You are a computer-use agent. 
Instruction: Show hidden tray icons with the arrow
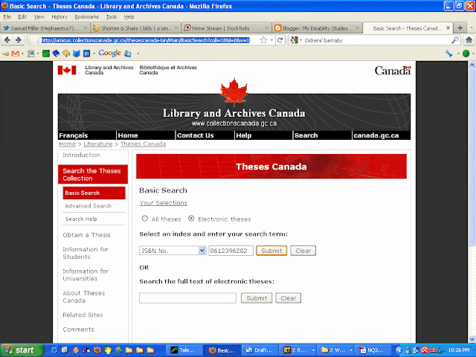pyautogui.click(x=399, y=350)
